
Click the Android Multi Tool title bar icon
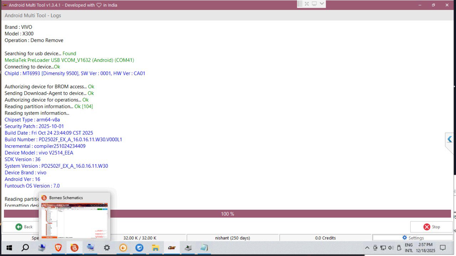pos(5,5)
